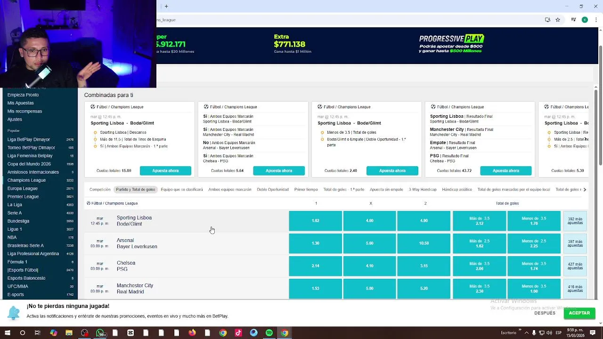Open Sporting Lisboa - Bodø/Glimt match row
Image resolution: width=603 pixels, height=339 pixels.
point(186,221)
